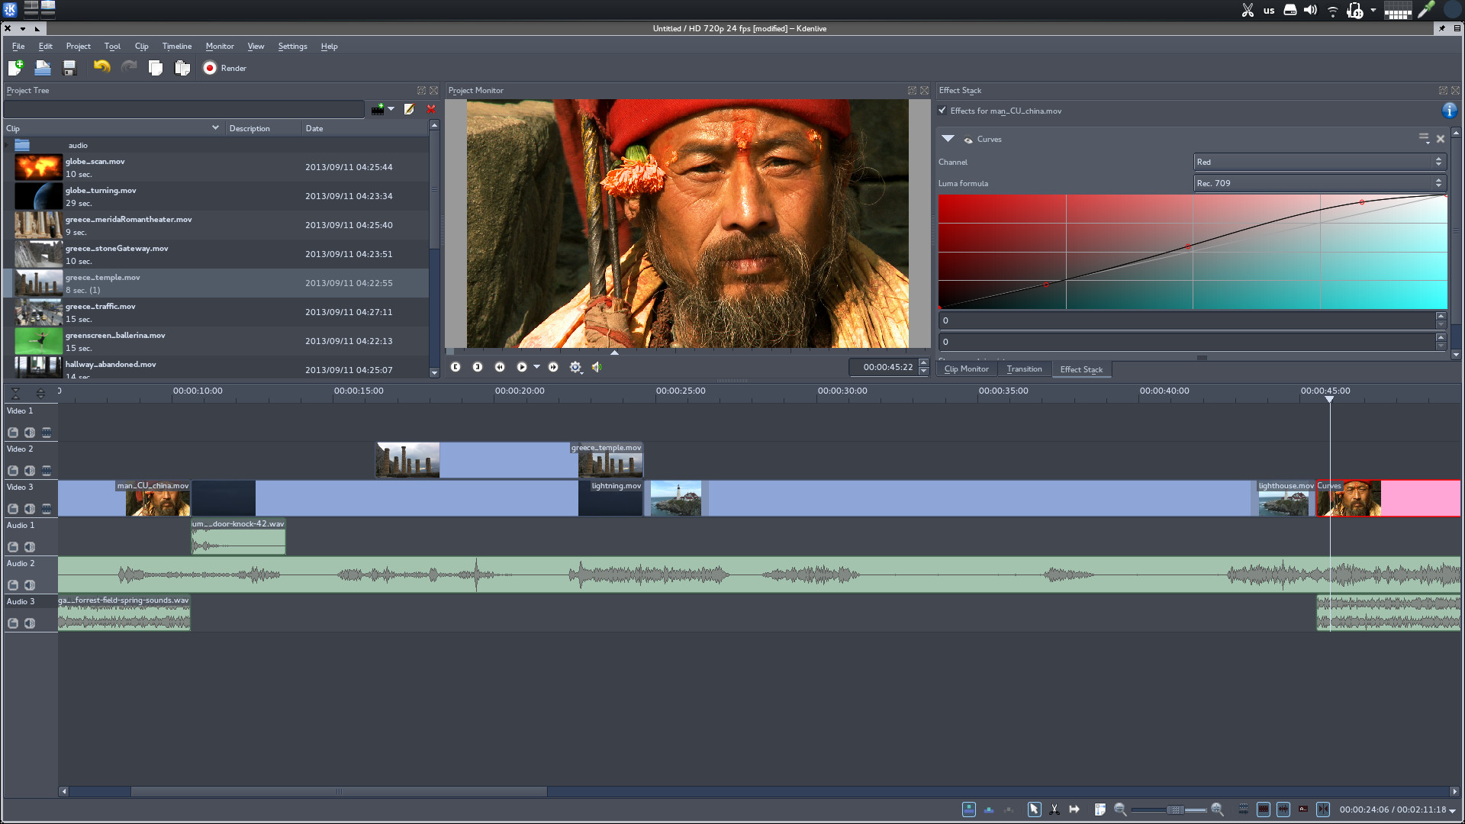Click the save project floppy icon
This screenshot has height=824, width=1465.
(69, 68)
